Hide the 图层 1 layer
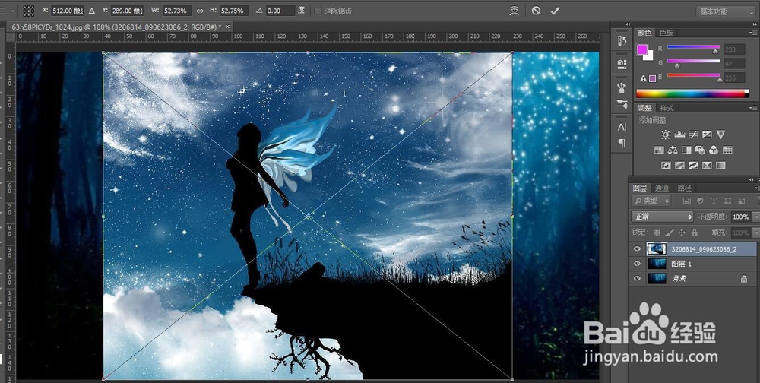Screen dimensions: 760x383 click(637, 264)
